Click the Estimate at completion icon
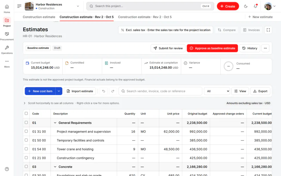 146,63
